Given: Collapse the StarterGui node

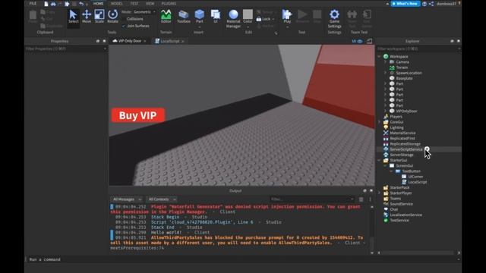Looking at the screenshot, I should pos(379,160).
